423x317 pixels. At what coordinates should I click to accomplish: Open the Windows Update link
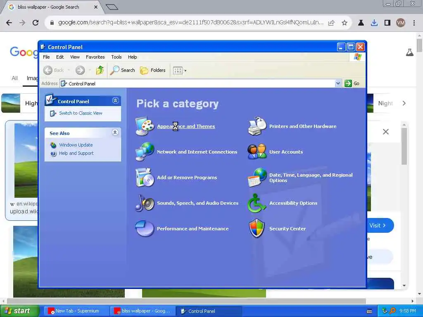click(76, 145)
